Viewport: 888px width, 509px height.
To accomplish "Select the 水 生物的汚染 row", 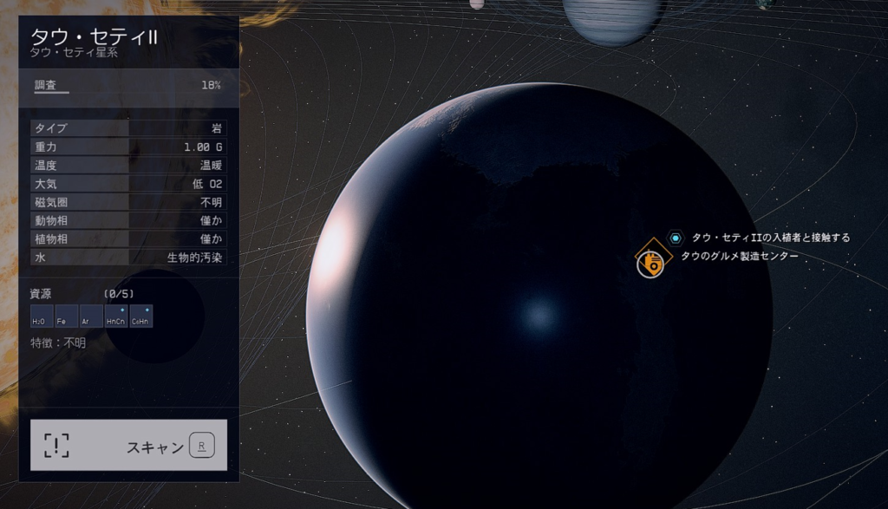I will 128,257.
